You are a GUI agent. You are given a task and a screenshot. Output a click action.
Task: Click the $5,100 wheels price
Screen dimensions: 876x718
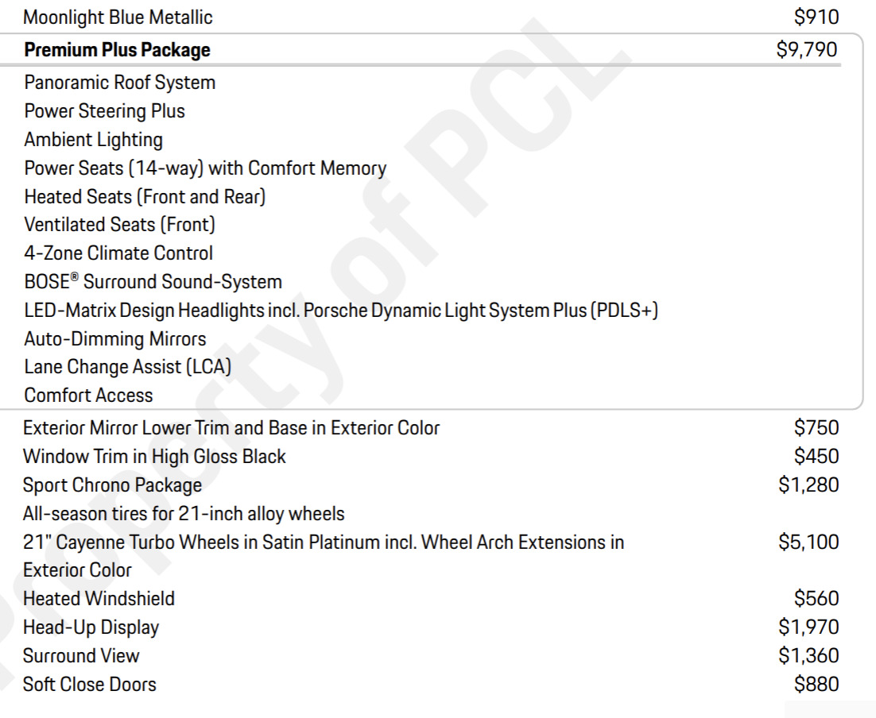pyautogui.click(x=808, y=542)
